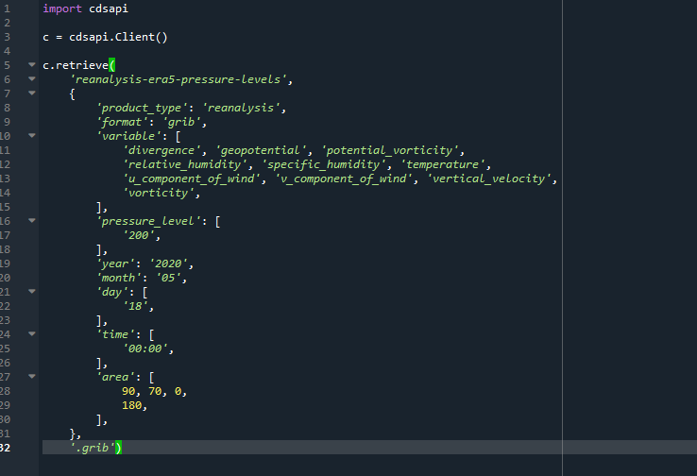Viewport: 697px width, 476px height.
Task: Click on the '00:00' time value
Action: click(x=148, y=348)
